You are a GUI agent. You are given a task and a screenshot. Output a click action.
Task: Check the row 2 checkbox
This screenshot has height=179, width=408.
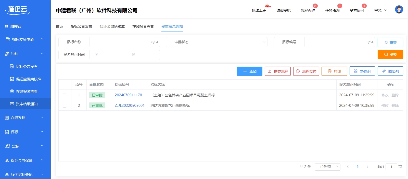tap(65, 106)
